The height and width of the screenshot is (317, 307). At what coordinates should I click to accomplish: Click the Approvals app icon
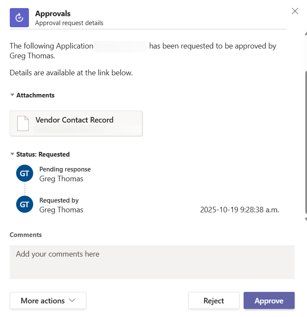(19, 18)
